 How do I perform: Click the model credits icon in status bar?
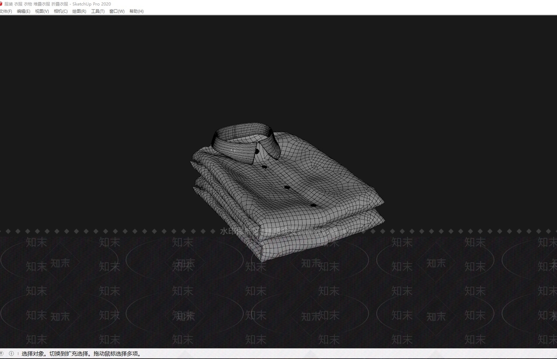click(11, 353)
